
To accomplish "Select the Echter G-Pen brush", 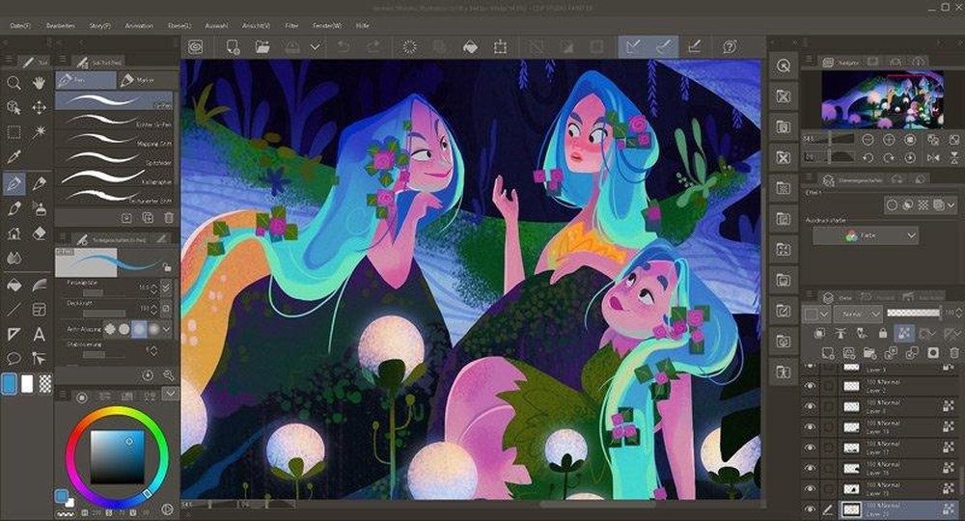I will point(115,120).
